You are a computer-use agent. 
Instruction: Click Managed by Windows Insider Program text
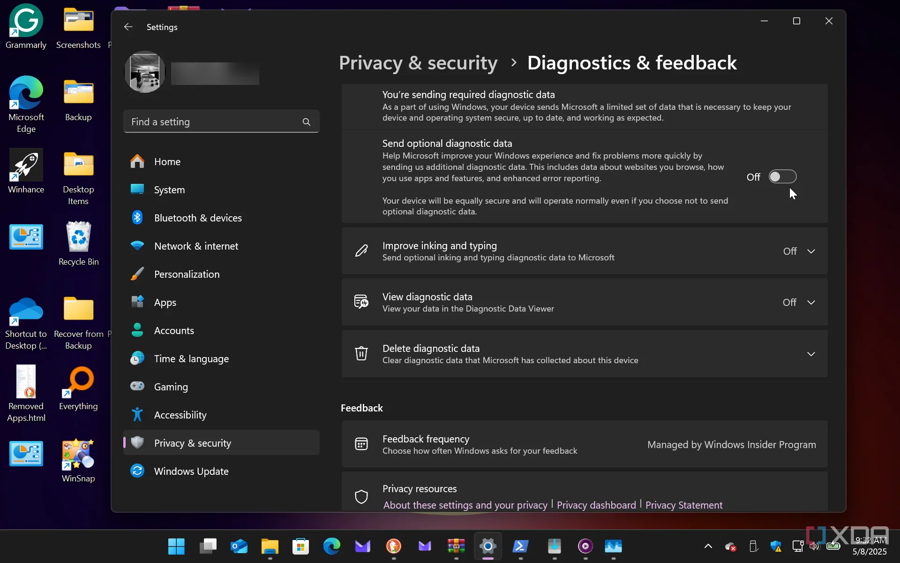tap(731, 445)
